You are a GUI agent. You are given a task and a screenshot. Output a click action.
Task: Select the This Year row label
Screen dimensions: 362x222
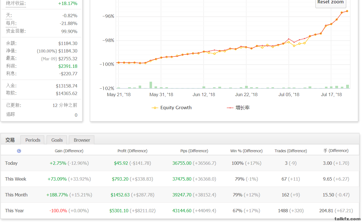tap(14, 211)
